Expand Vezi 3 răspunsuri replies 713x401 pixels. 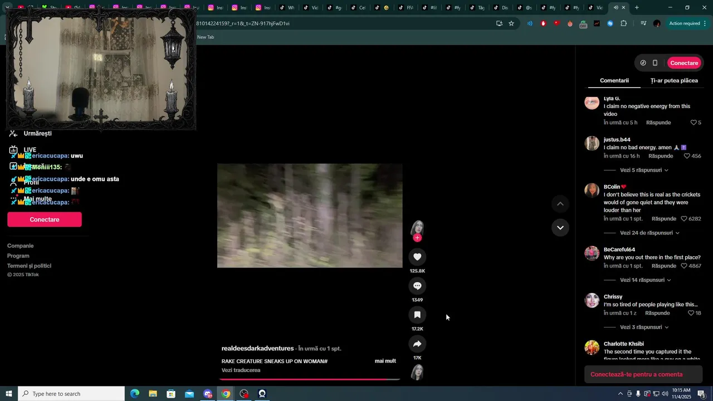pyautogui.click(x=644, y=327)
